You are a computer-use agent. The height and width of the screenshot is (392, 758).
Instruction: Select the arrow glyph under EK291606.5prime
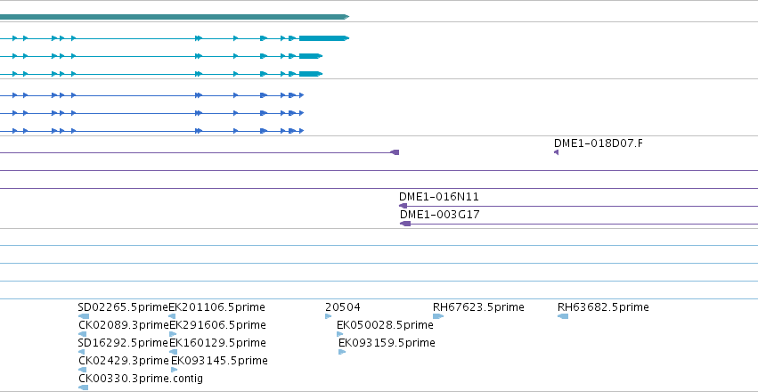point(173,334)
